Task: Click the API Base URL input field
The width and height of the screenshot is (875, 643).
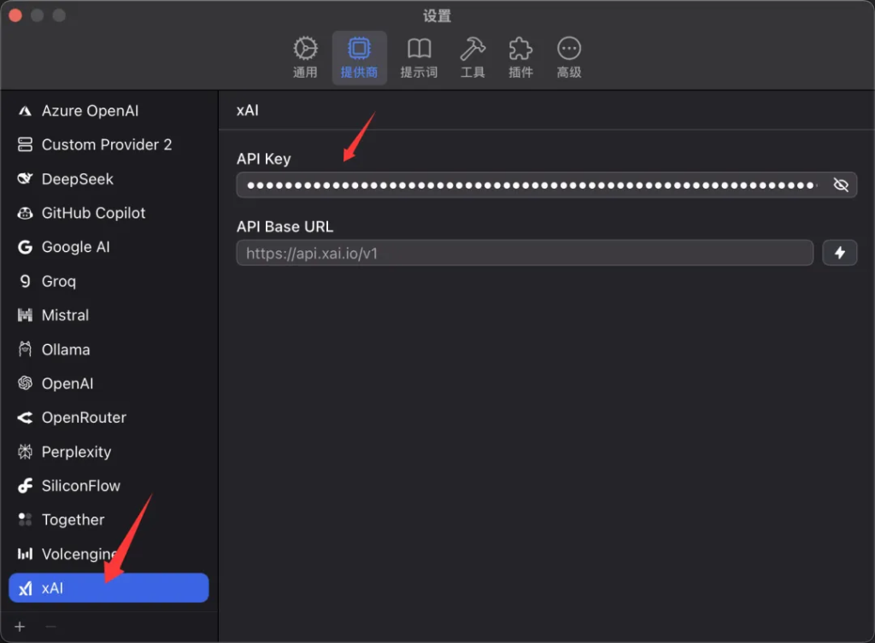Action: coord(525,253)
